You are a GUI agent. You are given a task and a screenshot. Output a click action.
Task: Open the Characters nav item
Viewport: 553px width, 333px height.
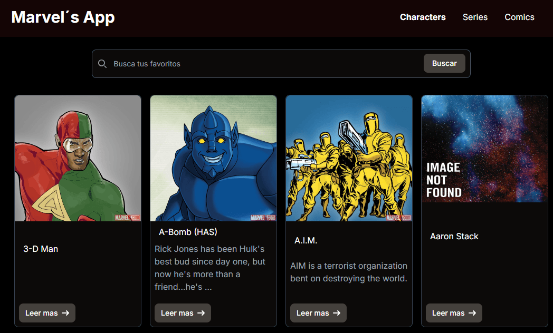coord(423,17)
